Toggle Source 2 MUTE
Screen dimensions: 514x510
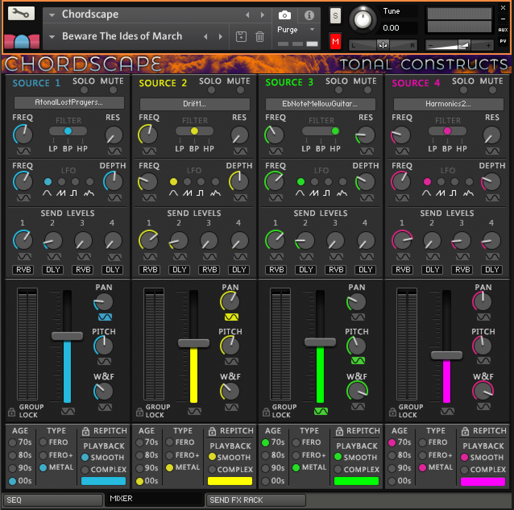point(240,90)
